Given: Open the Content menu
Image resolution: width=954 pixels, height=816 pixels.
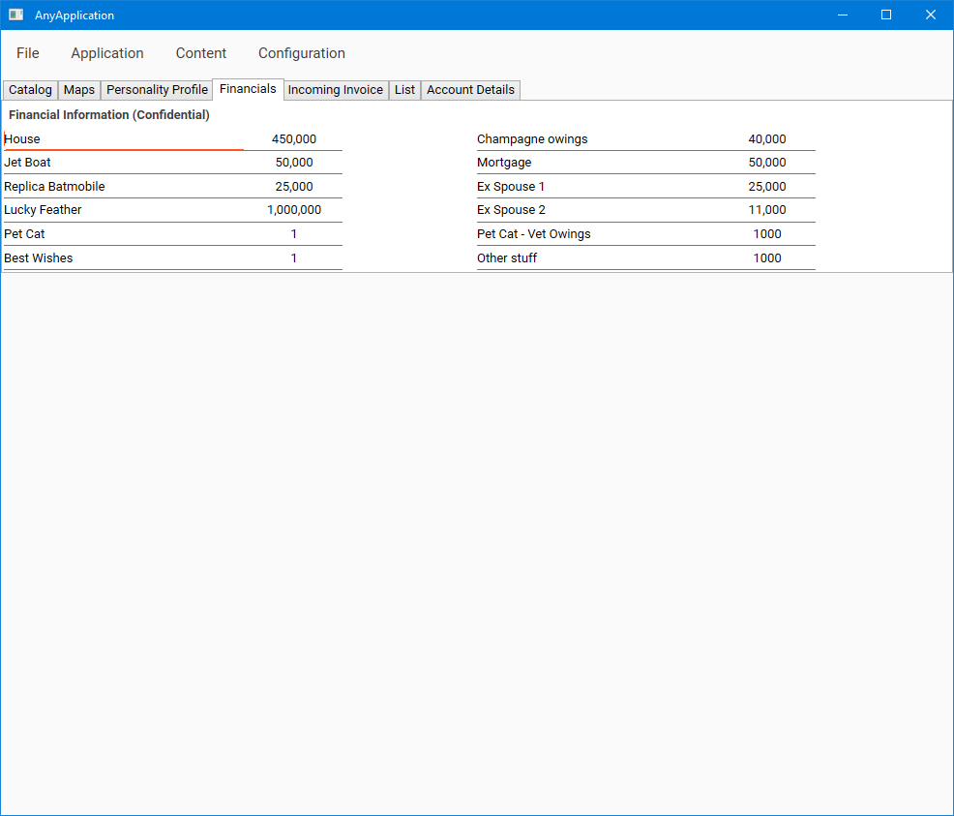Looking at the screenshot, I should click(x=201, y=53).
